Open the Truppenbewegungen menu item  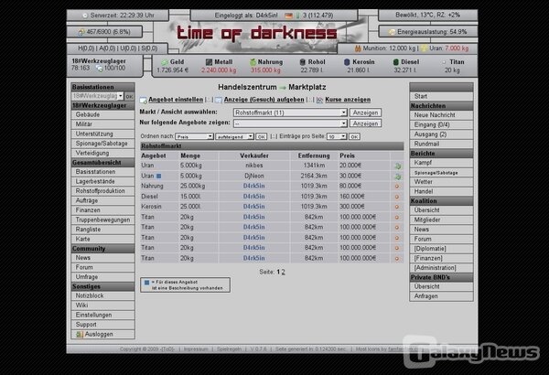coord(102,220)
